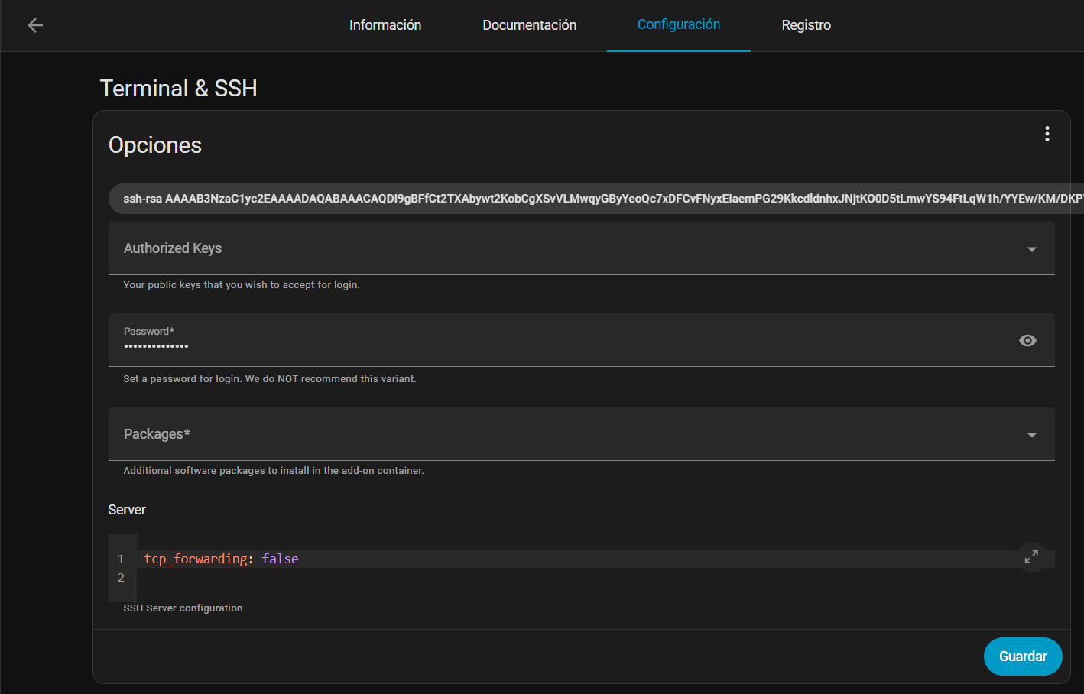
Task: Expand the Server code editor to fullscreen
Action: tap(1031, 557)
